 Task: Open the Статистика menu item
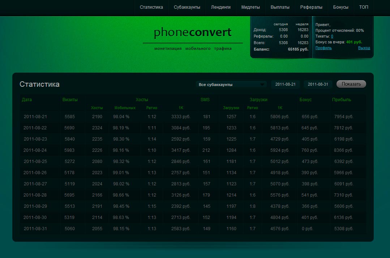coord(151,7)
